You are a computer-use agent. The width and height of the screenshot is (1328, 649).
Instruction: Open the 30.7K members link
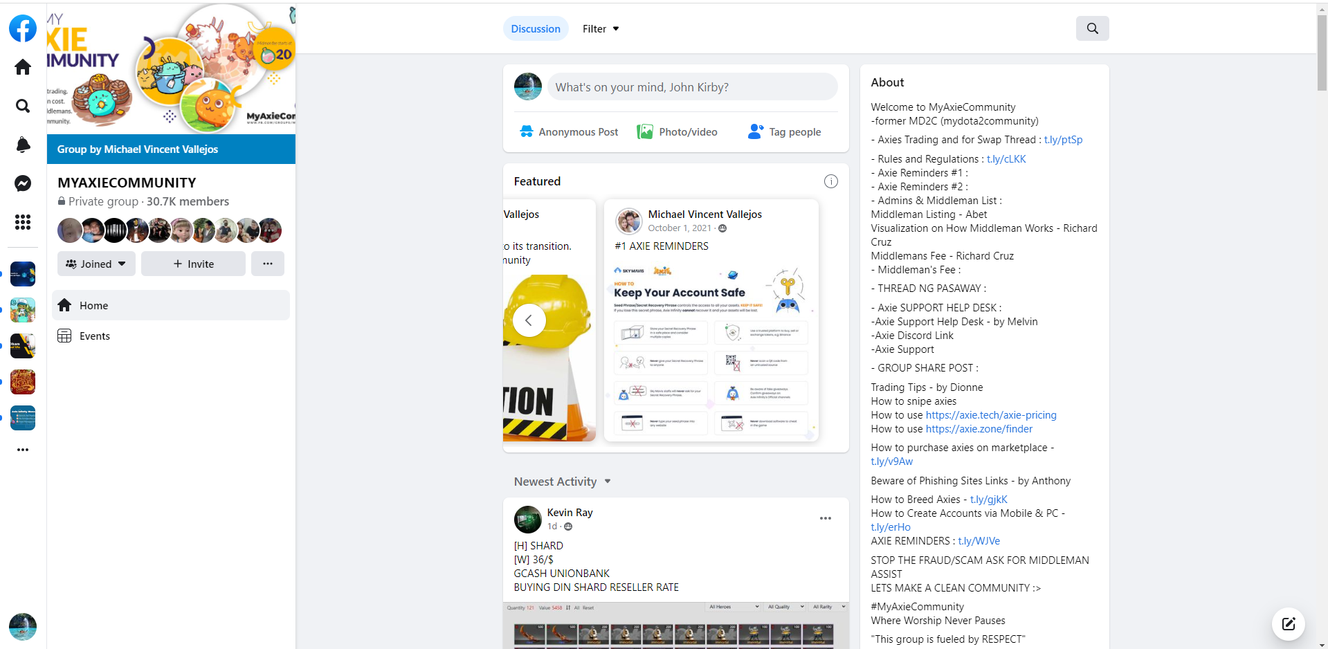pyautogui.click(x=188, y=201)
